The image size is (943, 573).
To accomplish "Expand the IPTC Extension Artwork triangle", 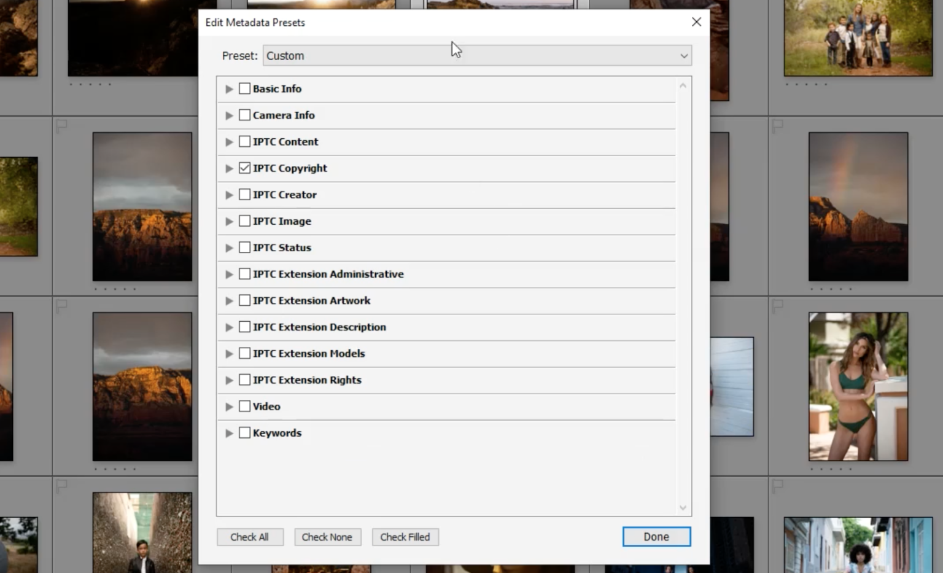I will 229,300.
